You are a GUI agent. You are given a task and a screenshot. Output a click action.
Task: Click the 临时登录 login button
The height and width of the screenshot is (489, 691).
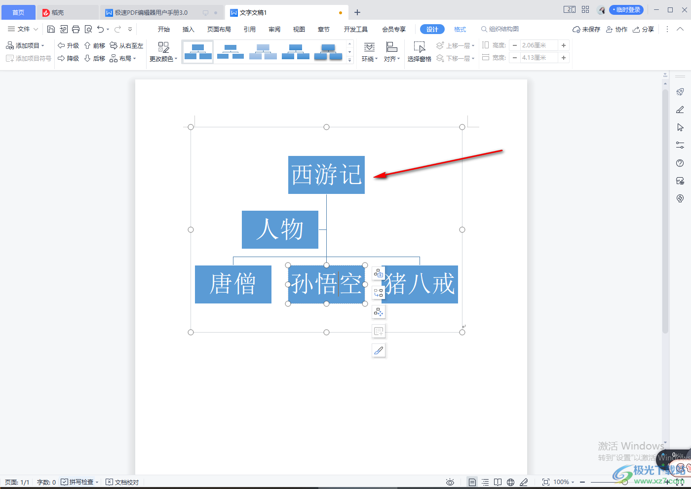pos(626,10)
